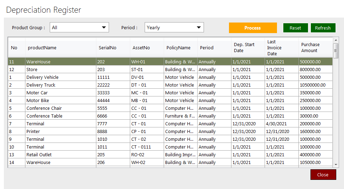Click asset number ST-01 cell
The height and width of the screenshot is (189, 344).
point(137,70)
